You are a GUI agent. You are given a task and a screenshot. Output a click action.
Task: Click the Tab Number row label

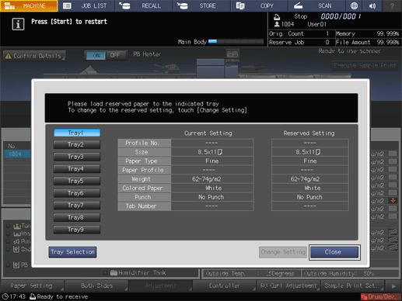click(145, 206)
